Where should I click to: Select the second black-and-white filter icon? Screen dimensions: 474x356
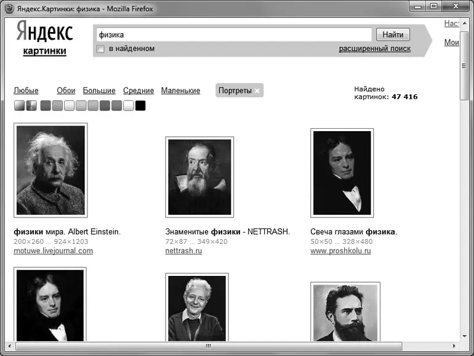tap(31, 105)
